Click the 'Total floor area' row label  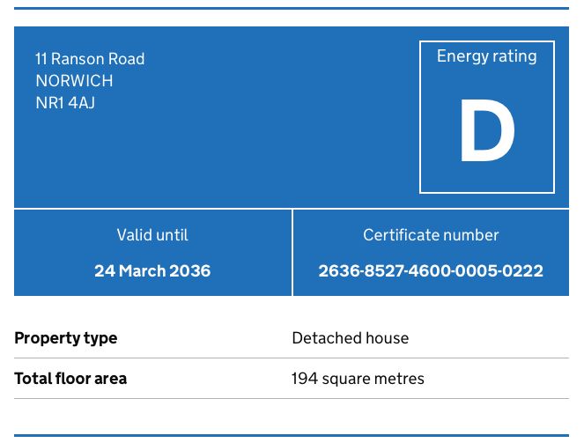(x=70, y=379)
